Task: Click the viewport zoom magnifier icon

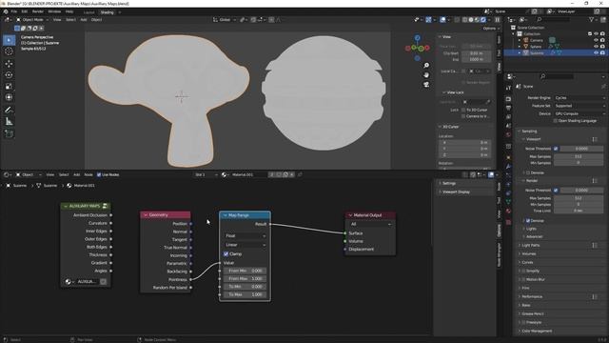Action: coord(426,66)
